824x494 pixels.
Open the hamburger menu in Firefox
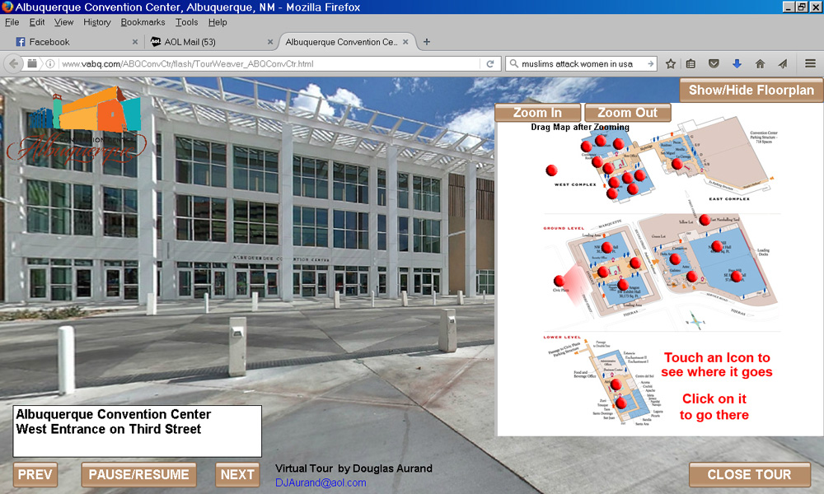(x=810, y=63)
